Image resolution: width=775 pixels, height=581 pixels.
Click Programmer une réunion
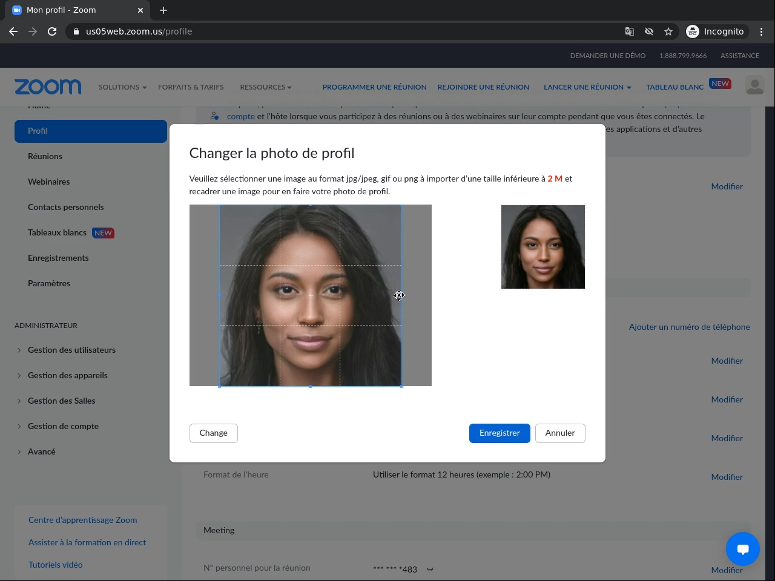(x=374, y=87)
